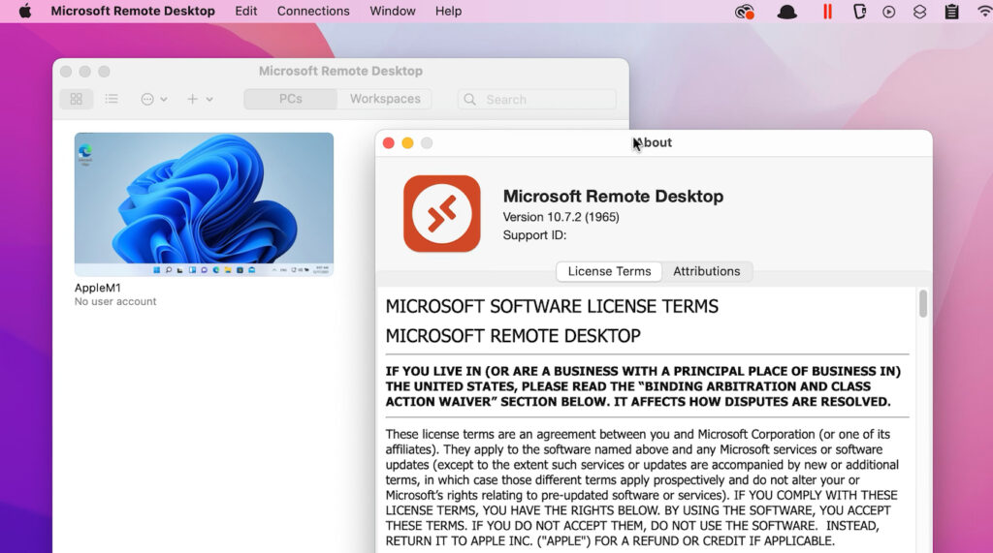Screen dimensions: 993x553
Task: Switch to Workspaces segment
Action: tap(385, 99)
